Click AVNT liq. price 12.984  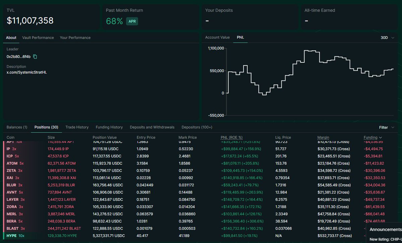pos(281,192)
